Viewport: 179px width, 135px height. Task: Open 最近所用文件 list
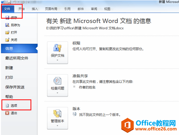tap(17, 58)
